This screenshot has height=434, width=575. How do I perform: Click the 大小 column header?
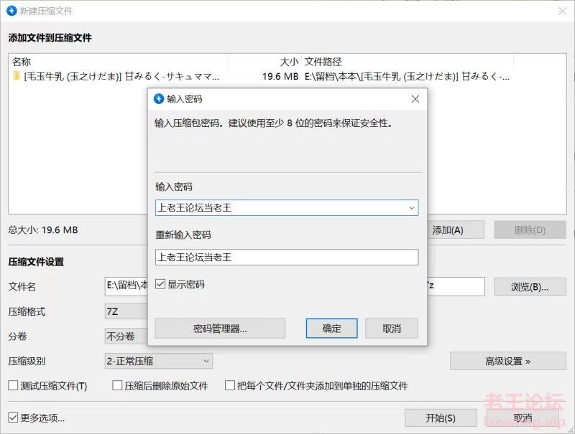click(264, 62)
